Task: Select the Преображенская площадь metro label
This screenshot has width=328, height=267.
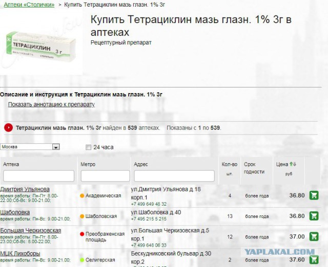Action: point(105,237)
